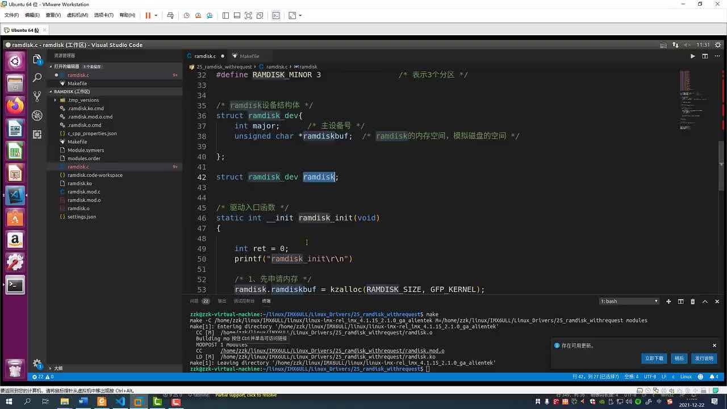Send Ctrl+Alt+Del to the virtual machine
The image size is (727, 409).
pos(170,15)
